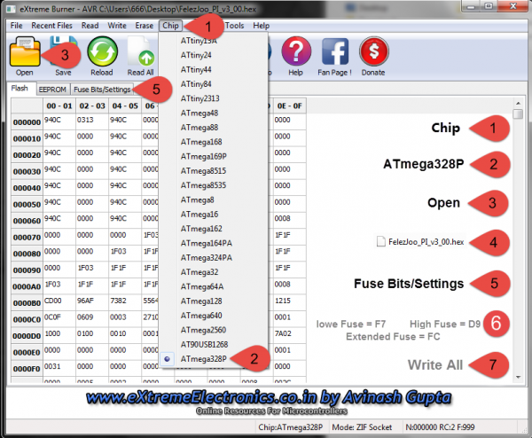Viewport: 532px width, 438px height.
Task: Select ATtiny24 chip
Action: (x=214, y=55)
